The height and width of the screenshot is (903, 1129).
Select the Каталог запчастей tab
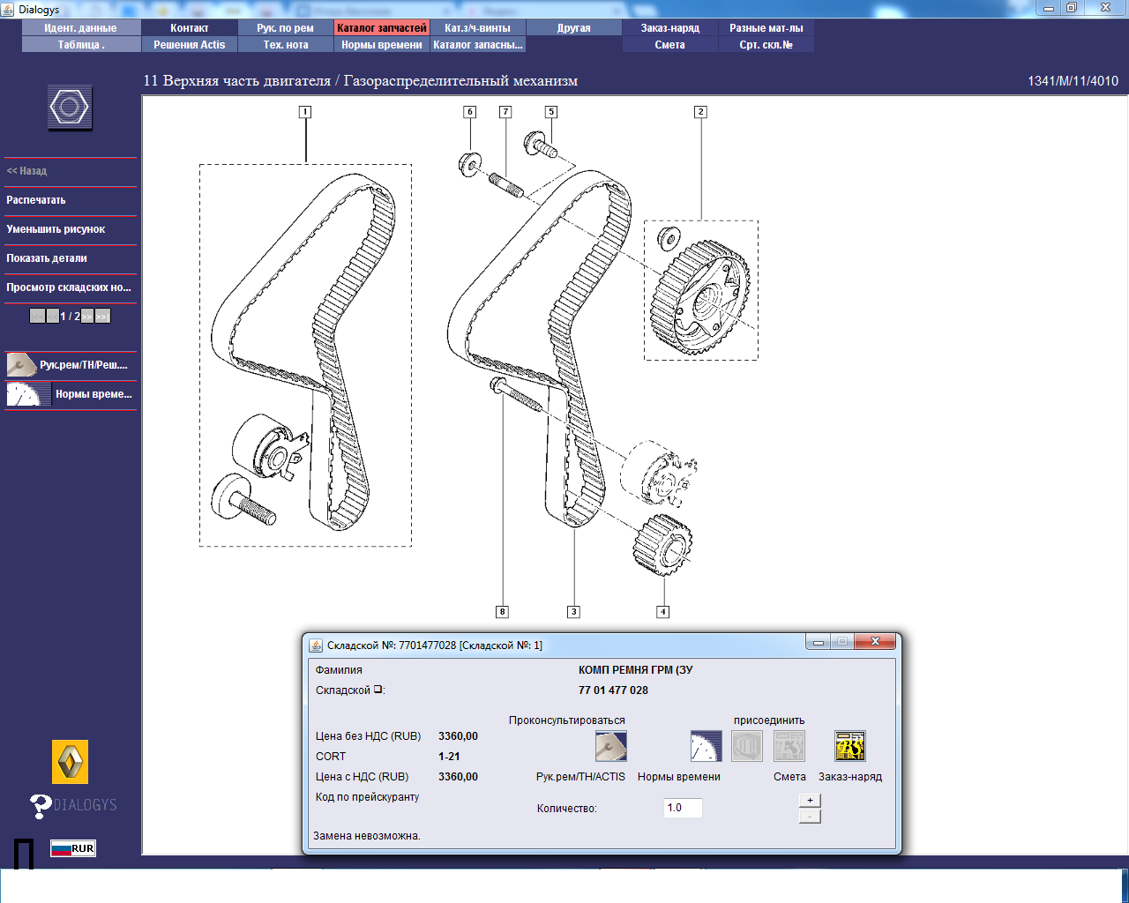point(382,28)
